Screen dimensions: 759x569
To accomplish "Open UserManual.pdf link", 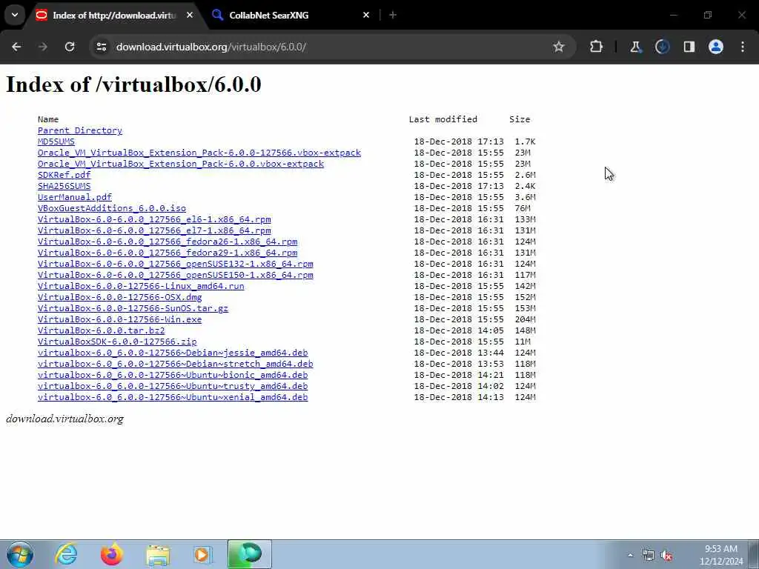I will tap(75, 197).
